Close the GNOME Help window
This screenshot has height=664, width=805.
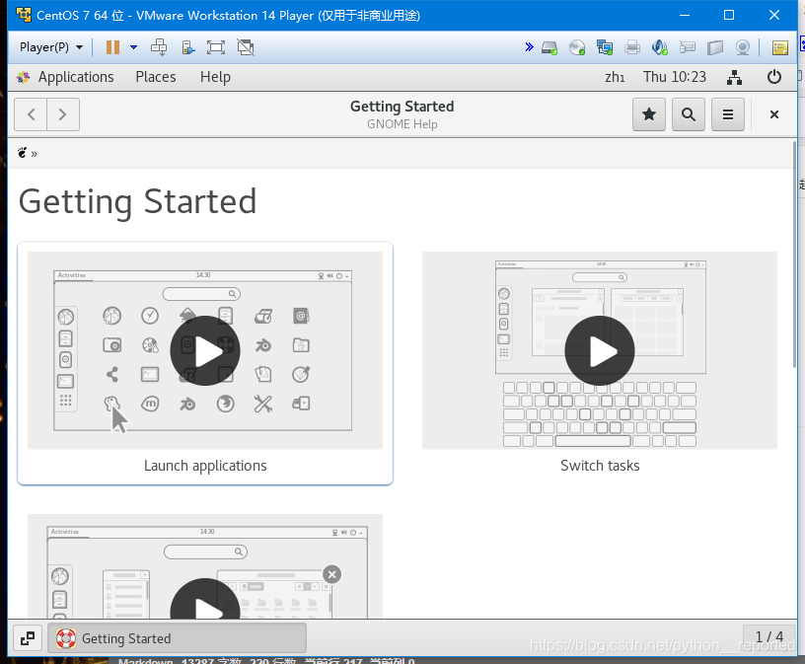[x=774, y=114]
